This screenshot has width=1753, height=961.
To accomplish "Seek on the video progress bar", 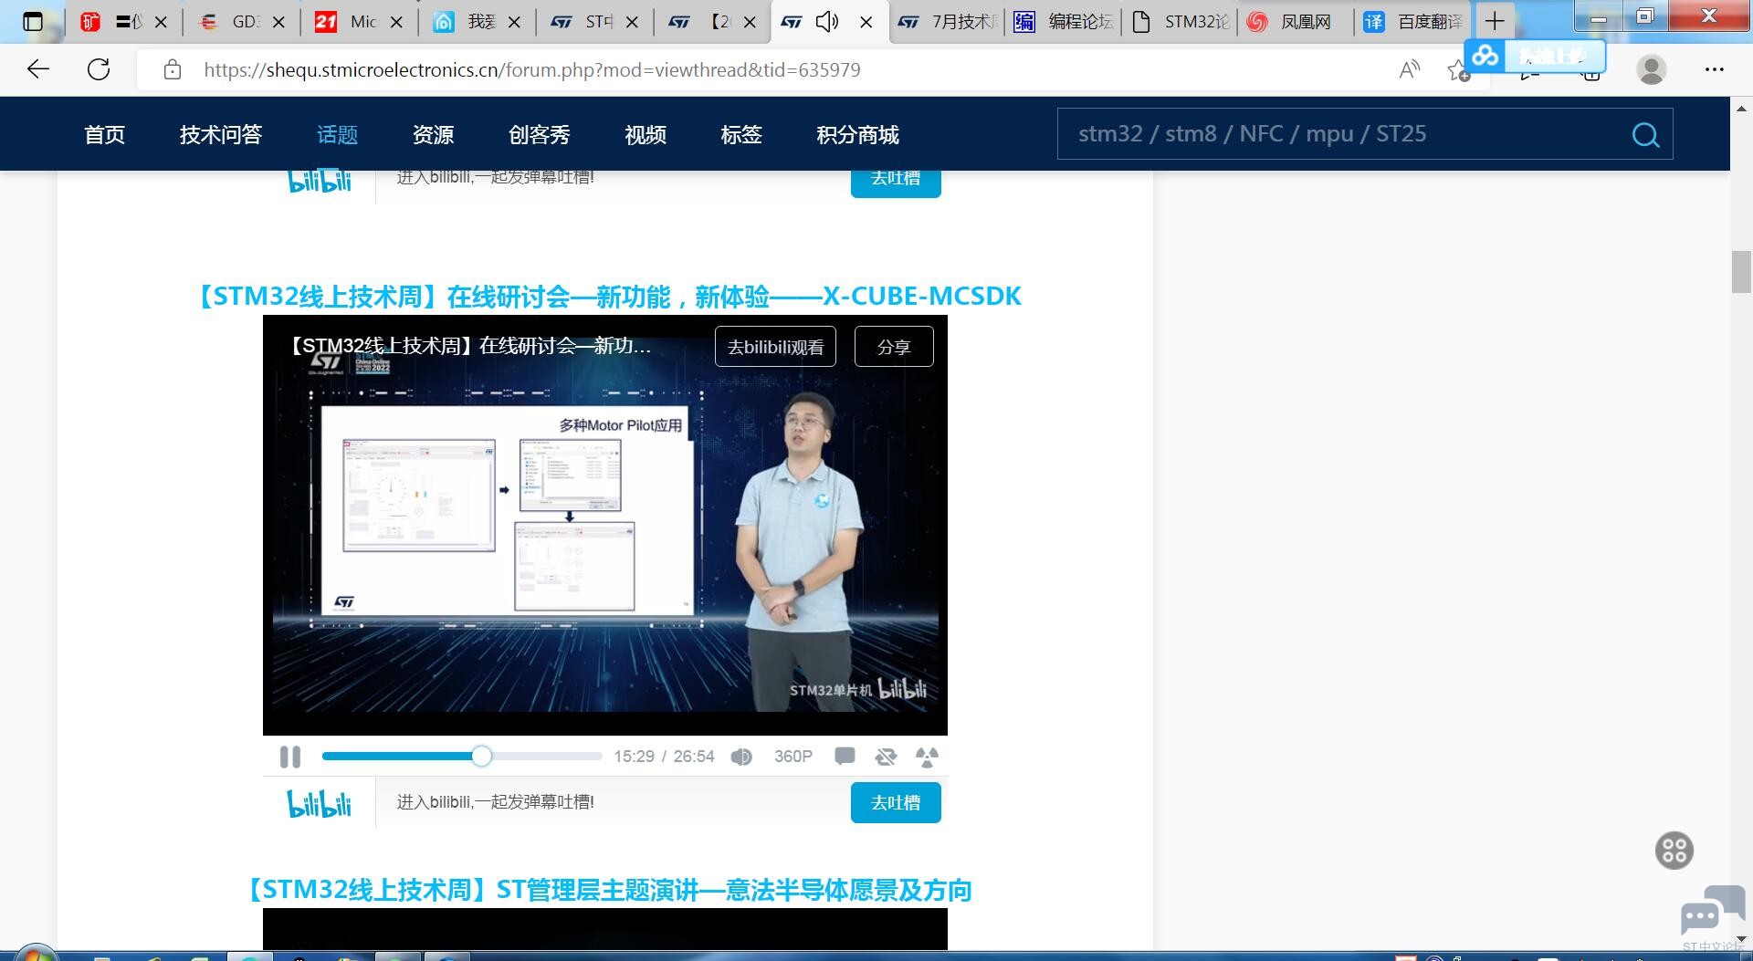I will coord(462,757).
